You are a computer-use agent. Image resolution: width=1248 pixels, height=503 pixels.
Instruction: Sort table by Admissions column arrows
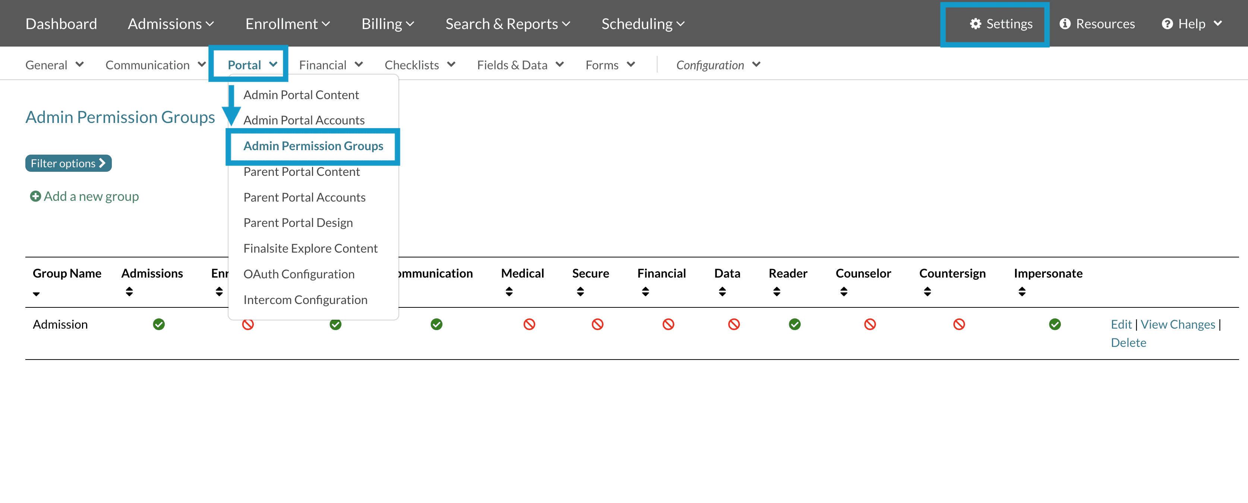129,291
